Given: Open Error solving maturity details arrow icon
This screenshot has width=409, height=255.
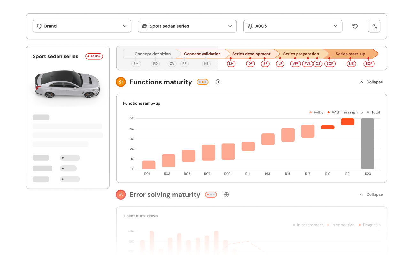Looking at the screenshot, I should pos(226,194).
